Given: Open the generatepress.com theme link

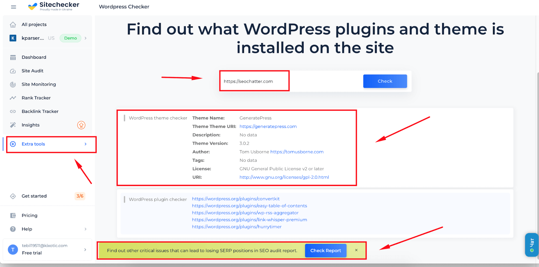Looking at the screenshot, I should (x=268, y=126).
